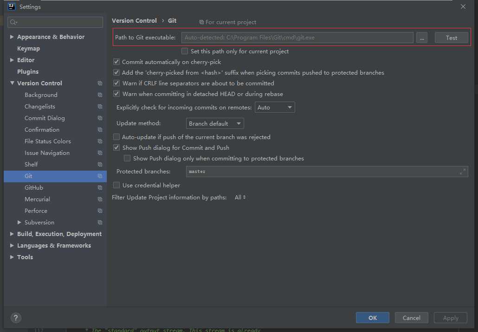Select File Status Colors settings item
Image resolution: width=478 pixels, height=332 pixels.
[x=47, y=141]
